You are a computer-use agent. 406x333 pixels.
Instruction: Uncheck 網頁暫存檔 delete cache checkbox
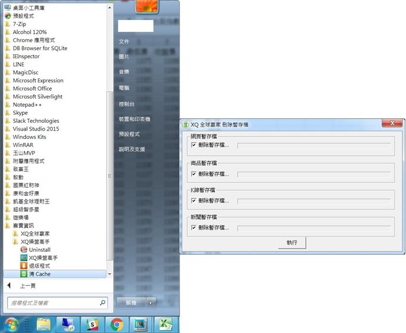pyautogui.click(x=194, y=144)
